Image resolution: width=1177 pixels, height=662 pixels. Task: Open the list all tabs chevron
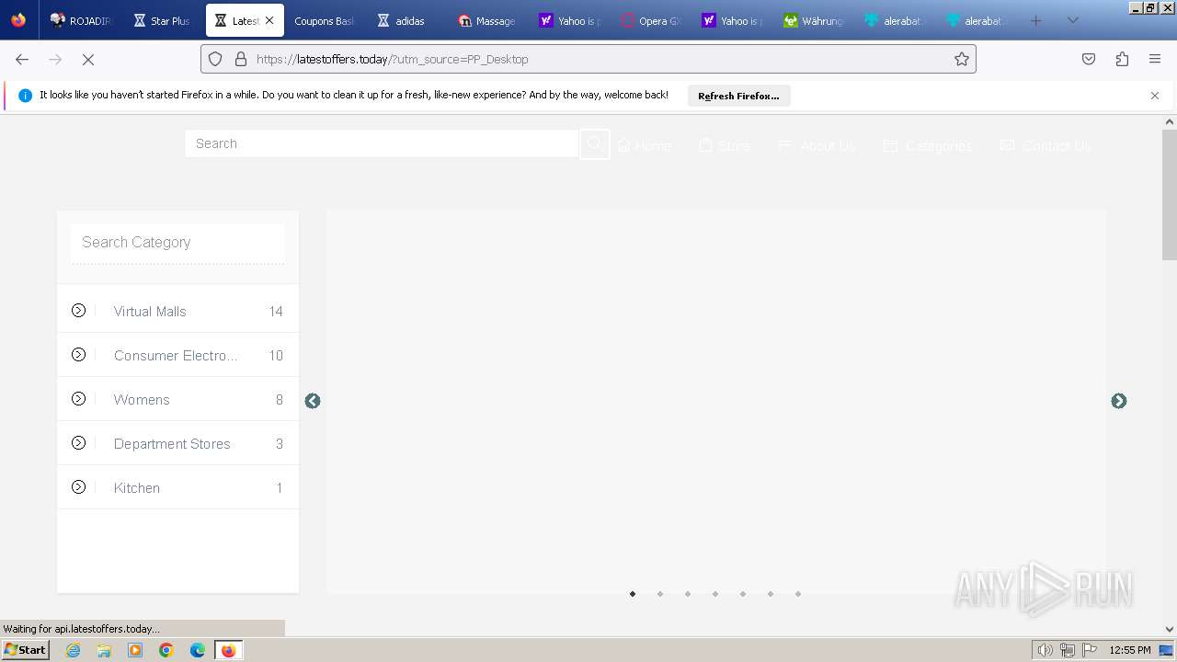pos(1072,20)
